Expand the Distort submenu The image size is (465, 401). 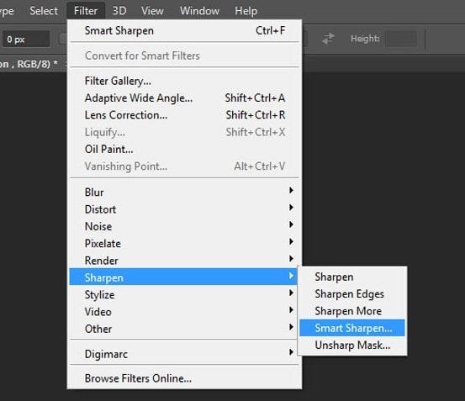click(x=184, y=209)
